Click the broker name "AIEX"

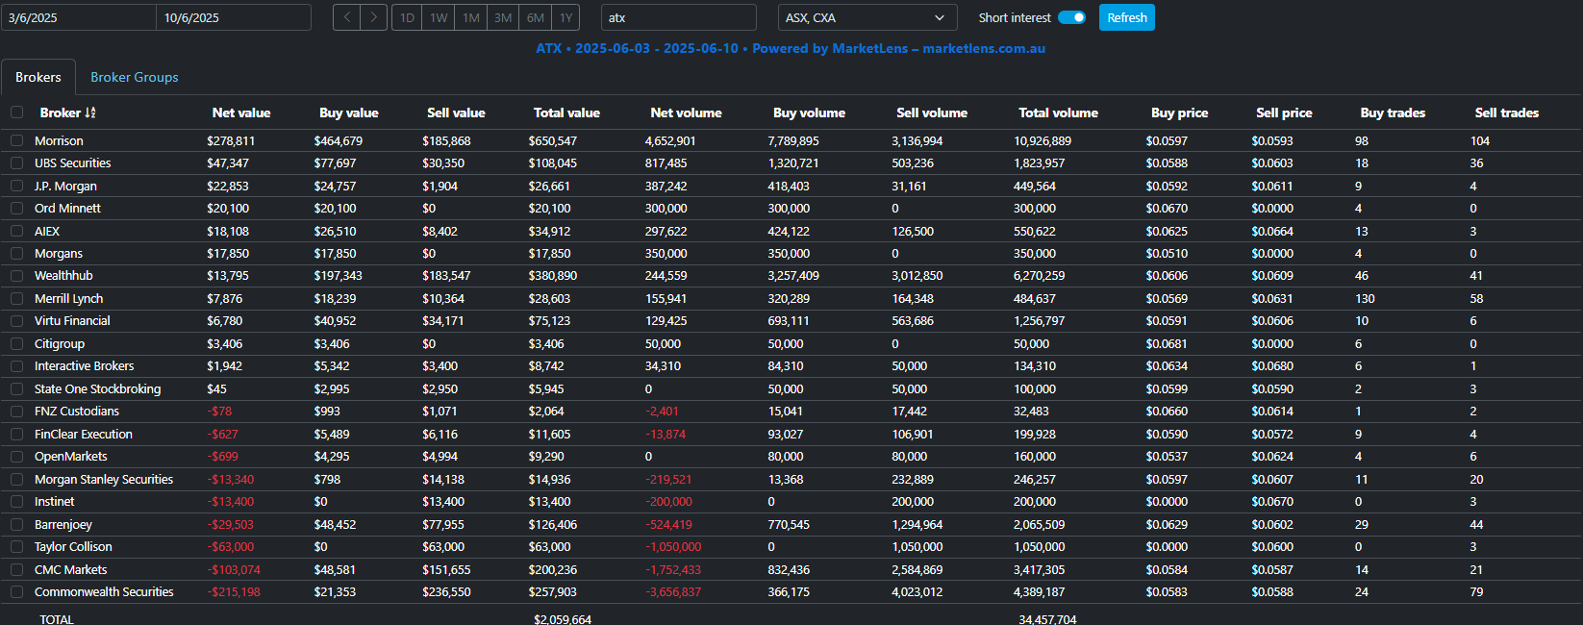click(x=47, y=231)
